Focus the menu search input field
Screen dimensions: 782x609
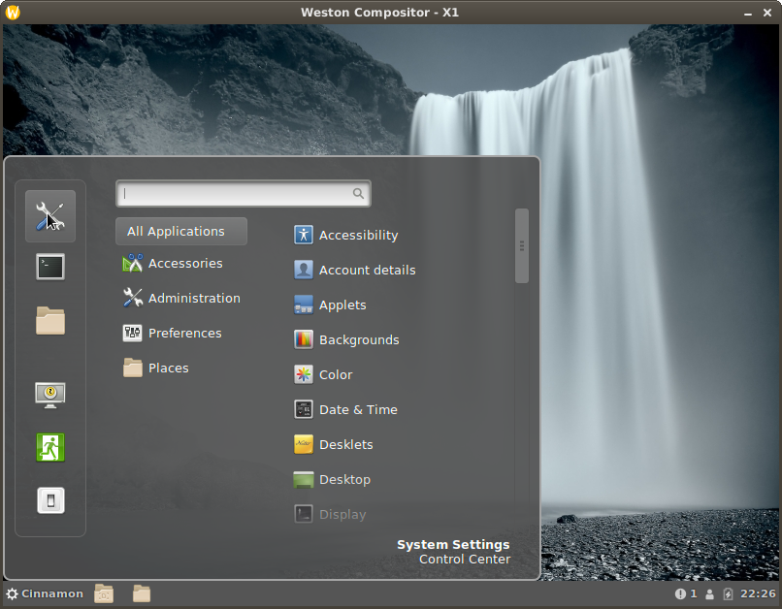(x=244, y=193)
